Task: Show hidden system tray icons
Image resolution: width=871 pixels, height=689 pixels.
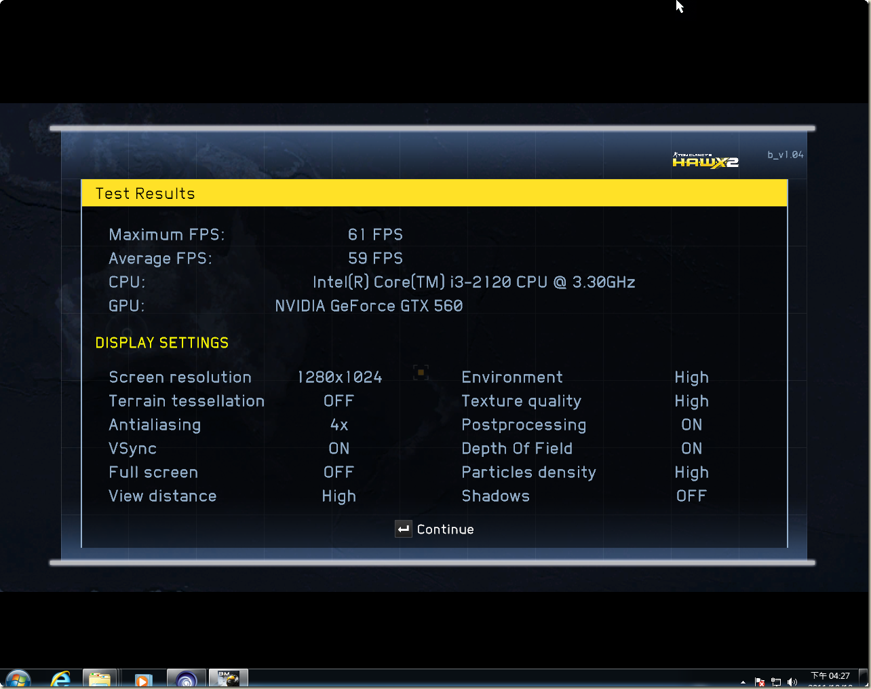Action: 743,682
